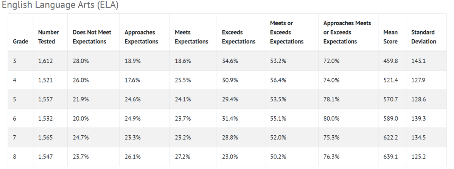The height and width of the screenshot is (169, 454).
Task: Select the Does Not Meet Expectations header
Action: (92, 37)
